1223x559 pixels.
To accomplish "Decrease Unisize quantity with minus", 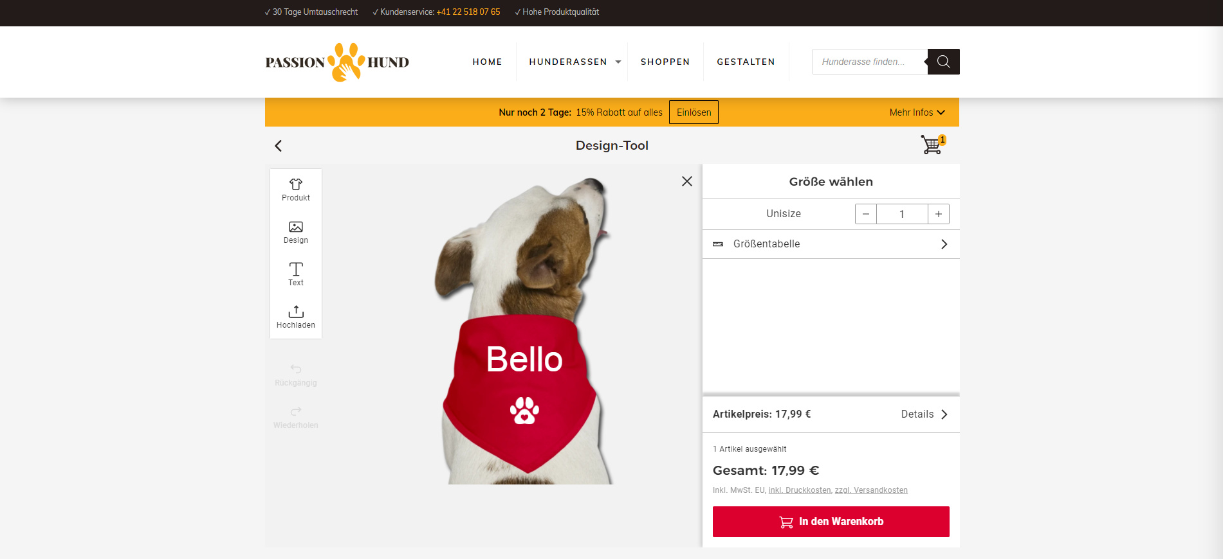I will [866, 214].
